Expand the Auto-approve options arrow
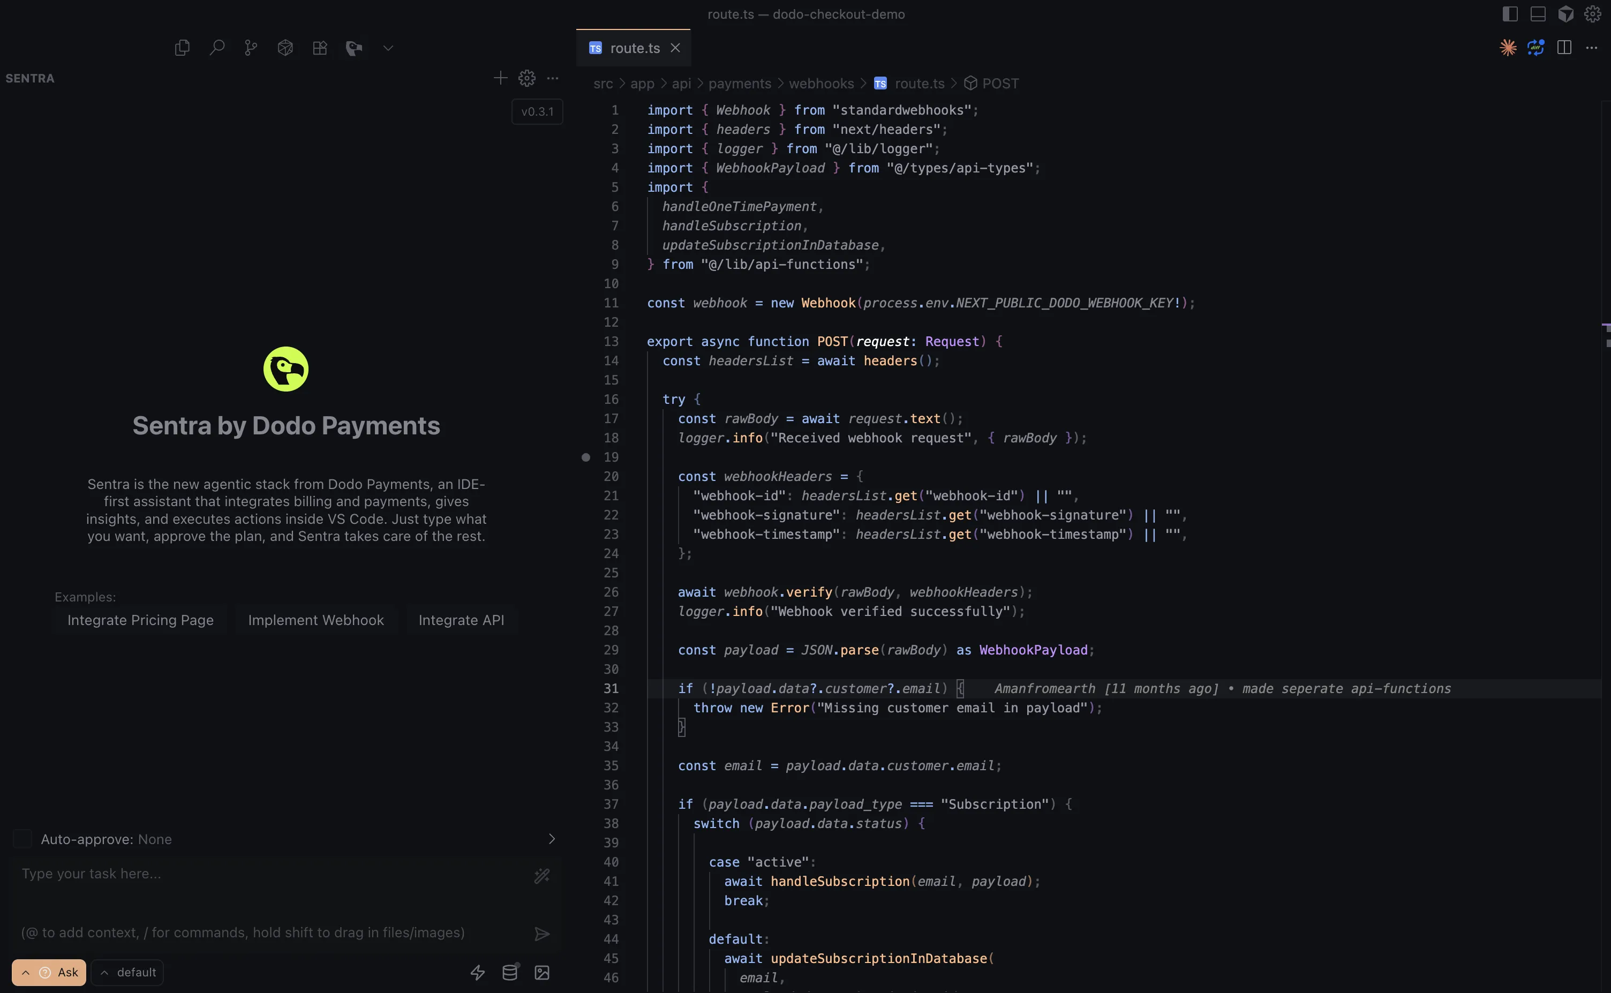Image resolution: width=1611 pixels, height=993 pixels. [552, 839]
